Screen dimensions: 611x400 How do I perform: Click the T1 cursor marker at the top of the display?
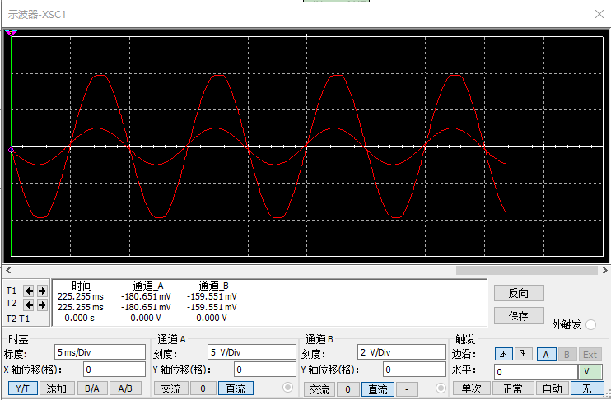point(12,33)
